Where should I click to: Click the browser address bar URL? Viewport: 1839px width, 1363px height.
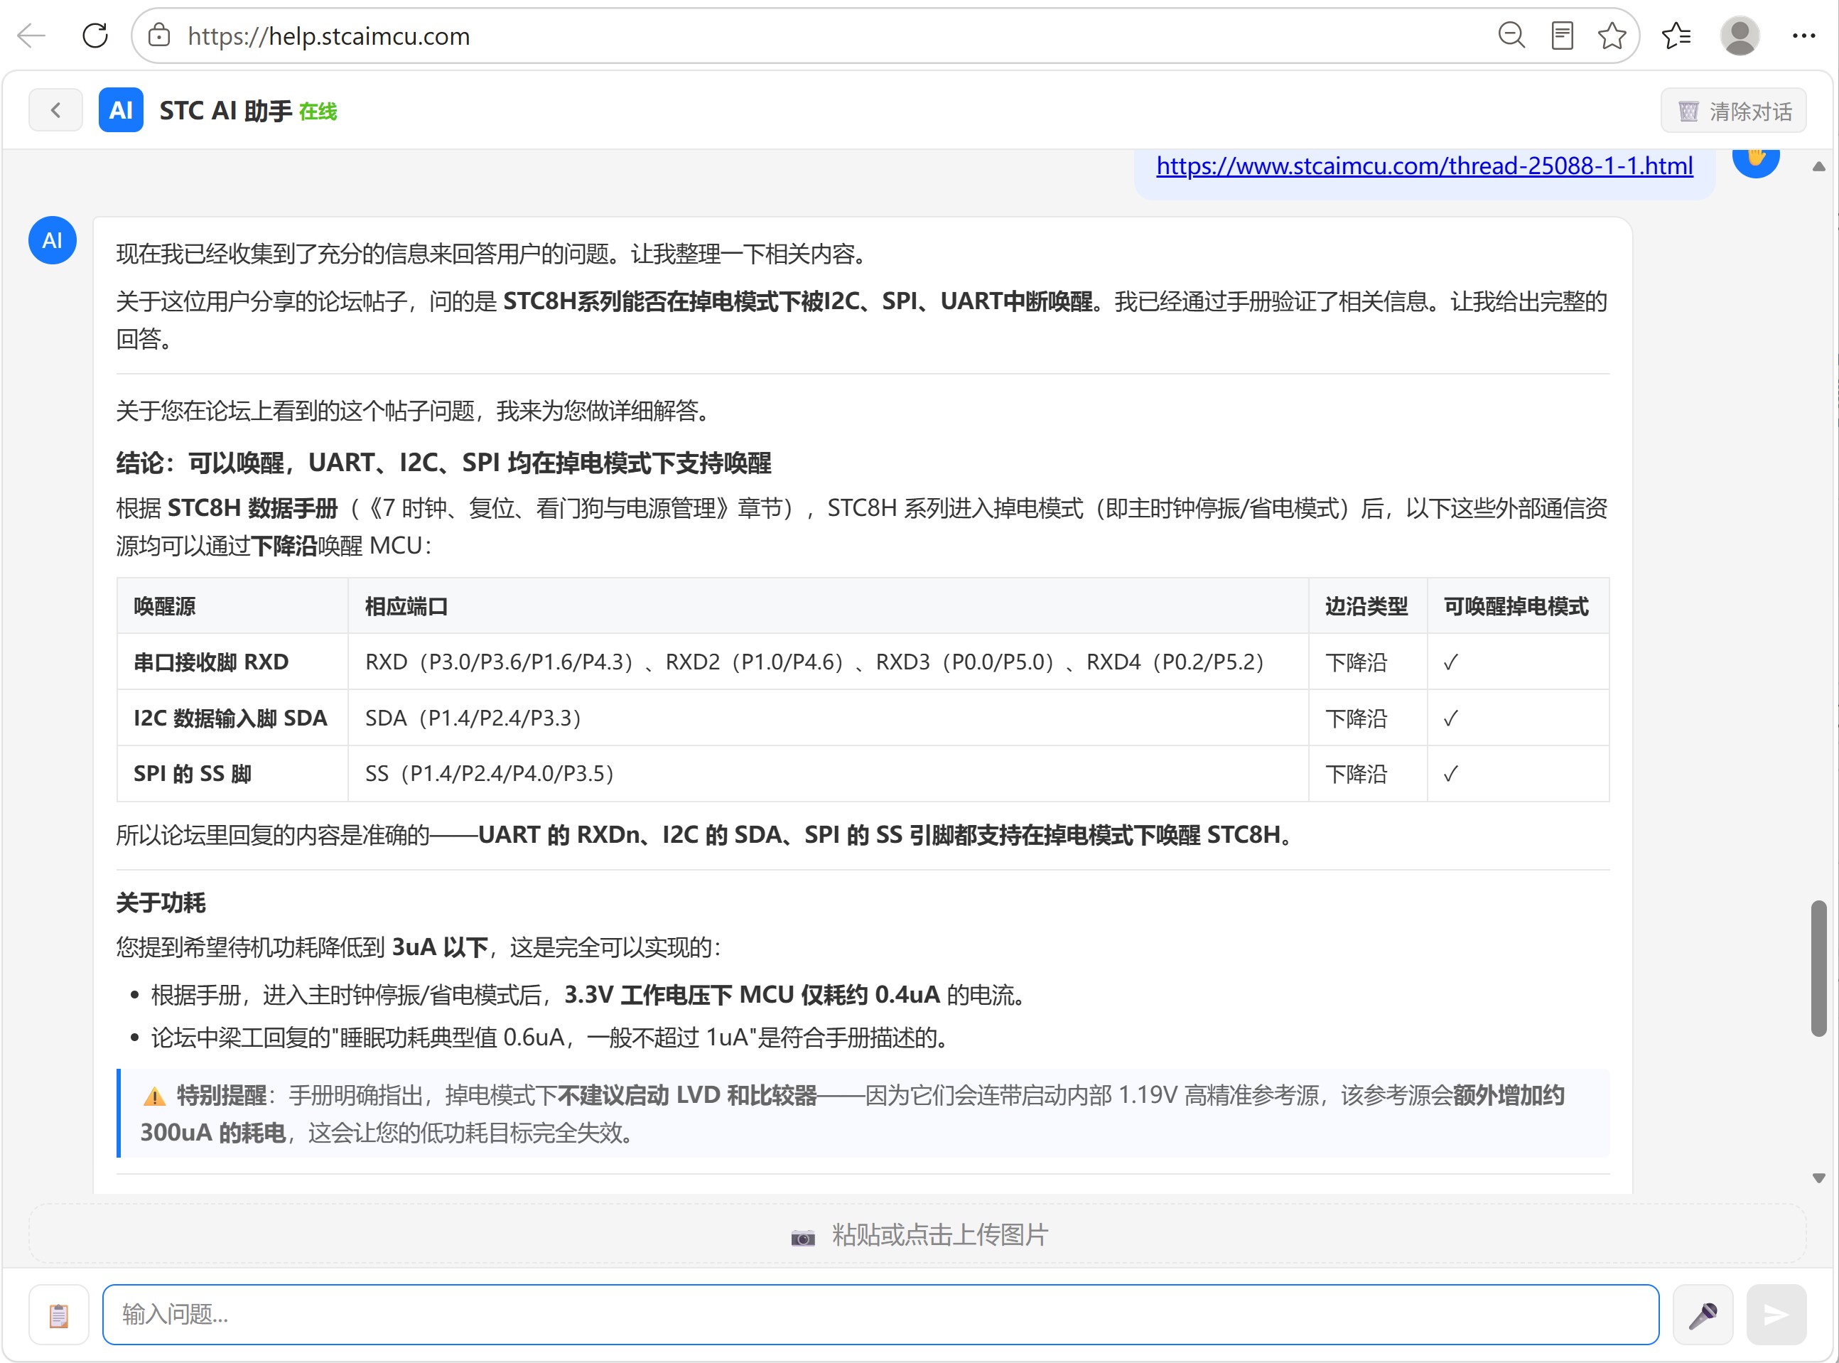(328, 36)
